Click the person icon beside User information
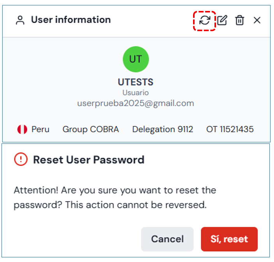 tap(20, 20)
